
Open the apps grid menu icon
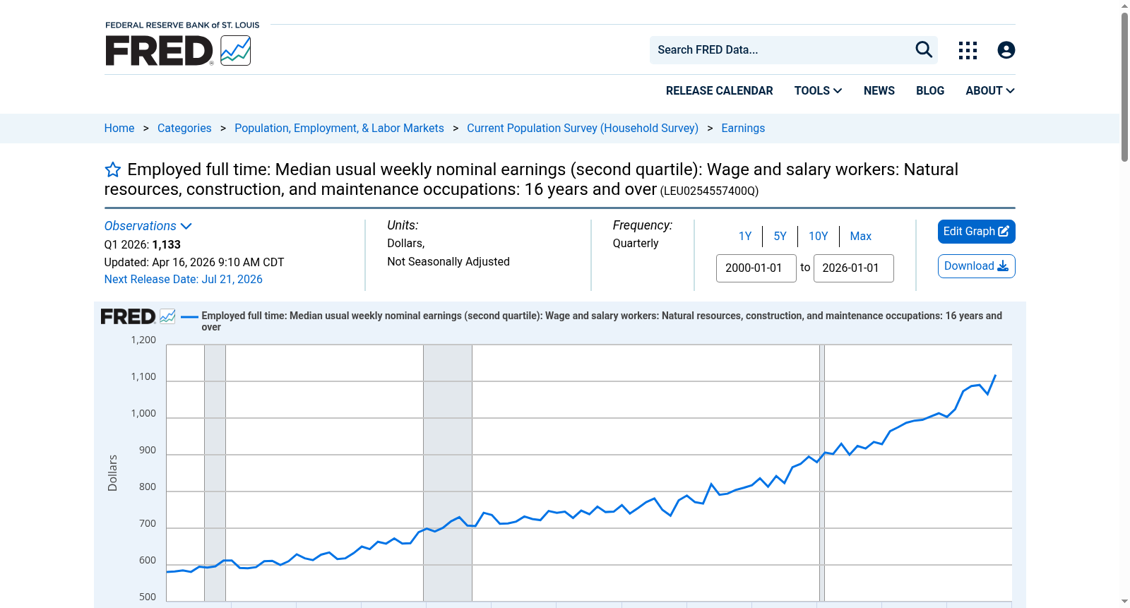(968, 50)
